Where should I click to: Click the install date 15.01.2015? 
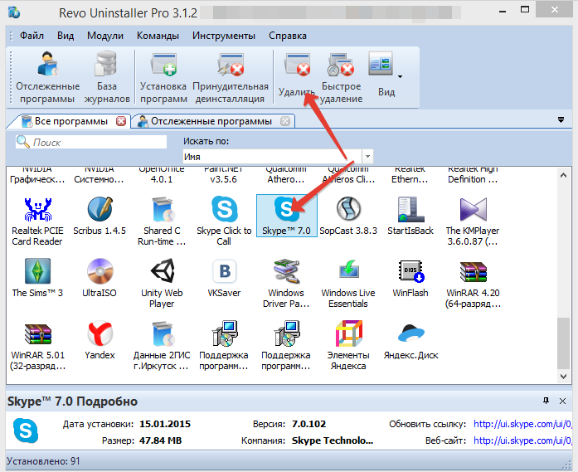pyautogui.click(x=165, y=424)
